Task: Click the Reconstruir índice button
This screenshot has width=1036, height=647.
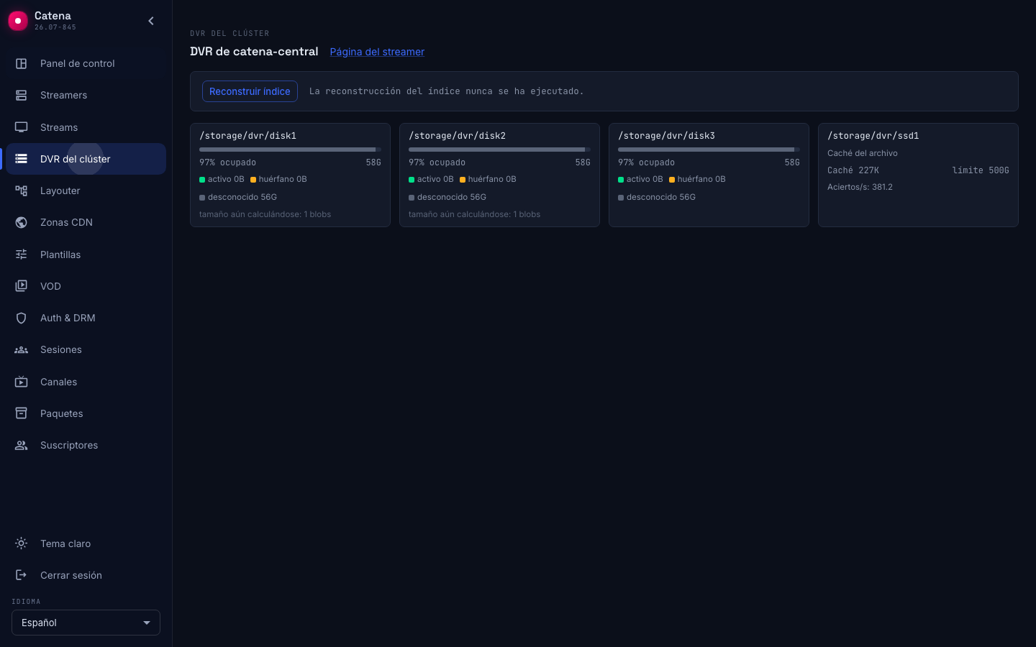Action: 250,91
